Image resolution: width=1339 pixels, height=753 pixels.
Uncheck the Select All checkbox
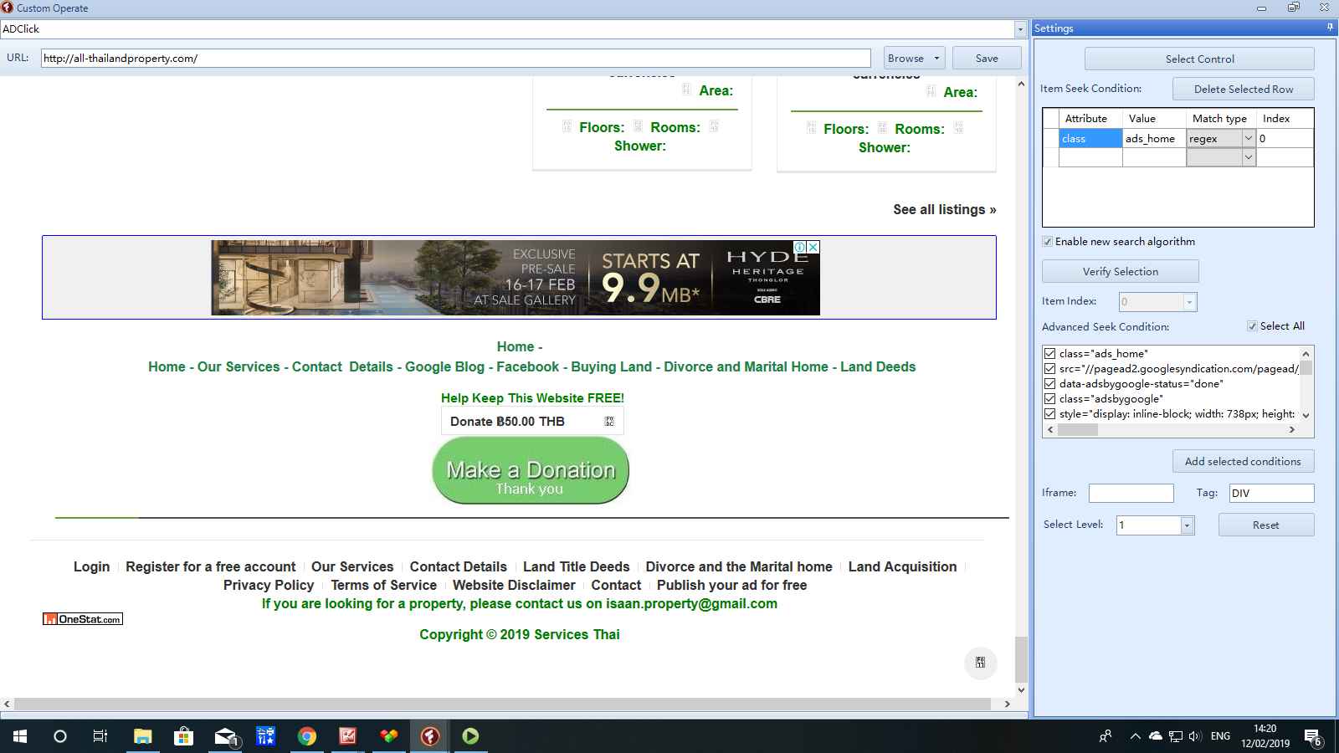(x=1252, y=326)
